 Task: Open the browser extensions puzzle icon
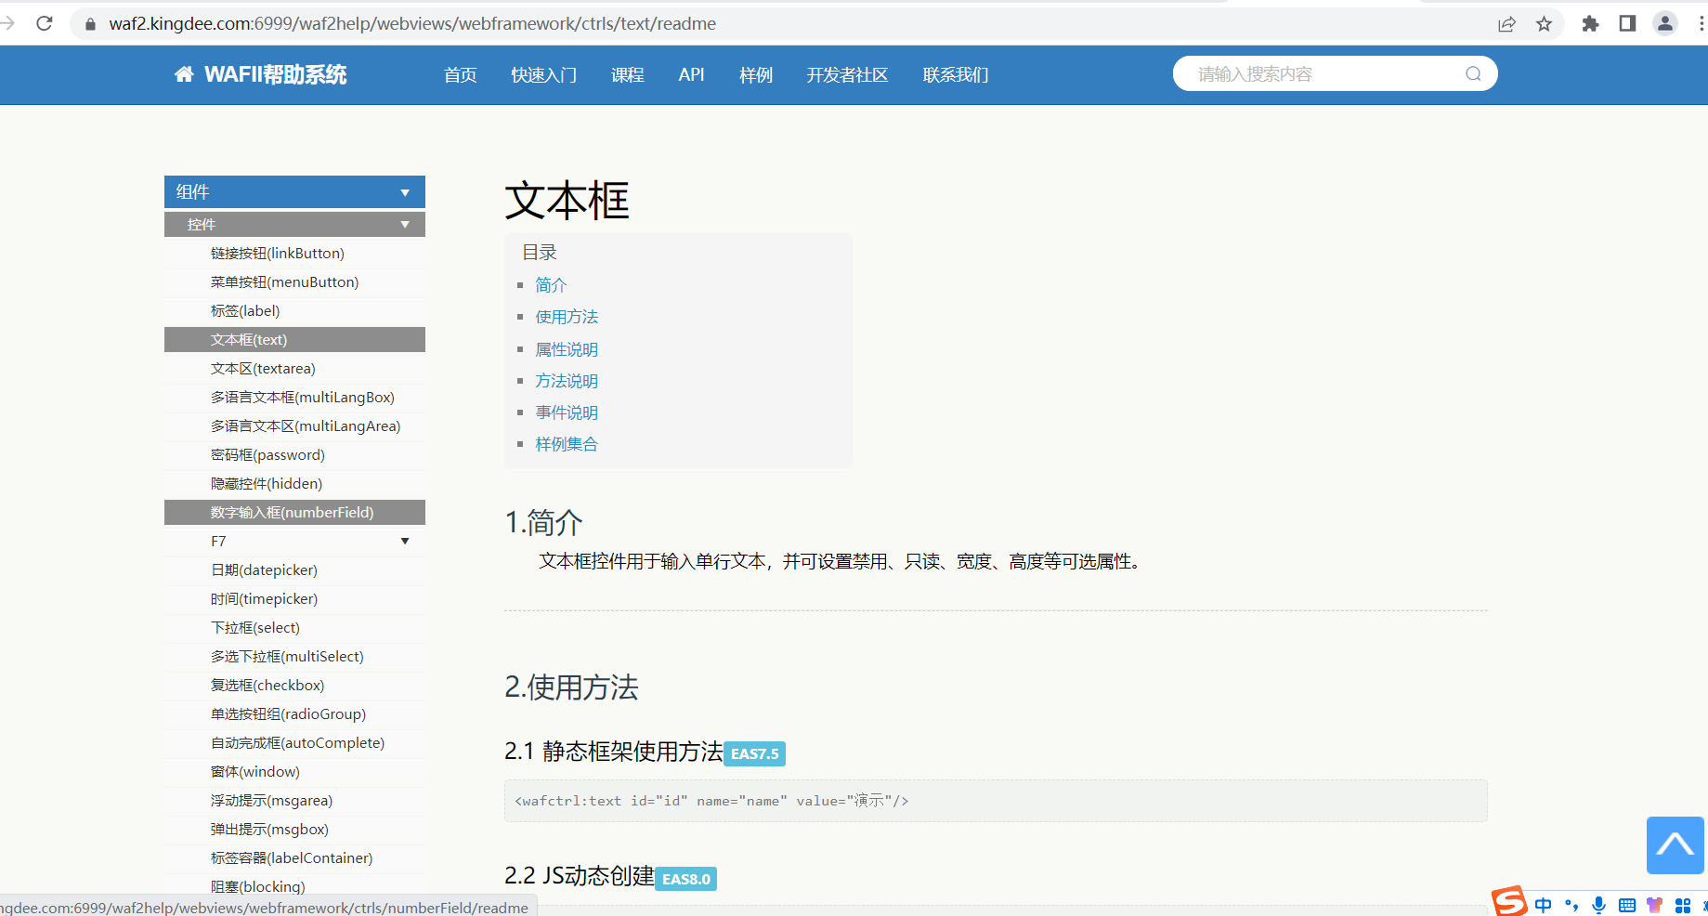coord(1590,24)
